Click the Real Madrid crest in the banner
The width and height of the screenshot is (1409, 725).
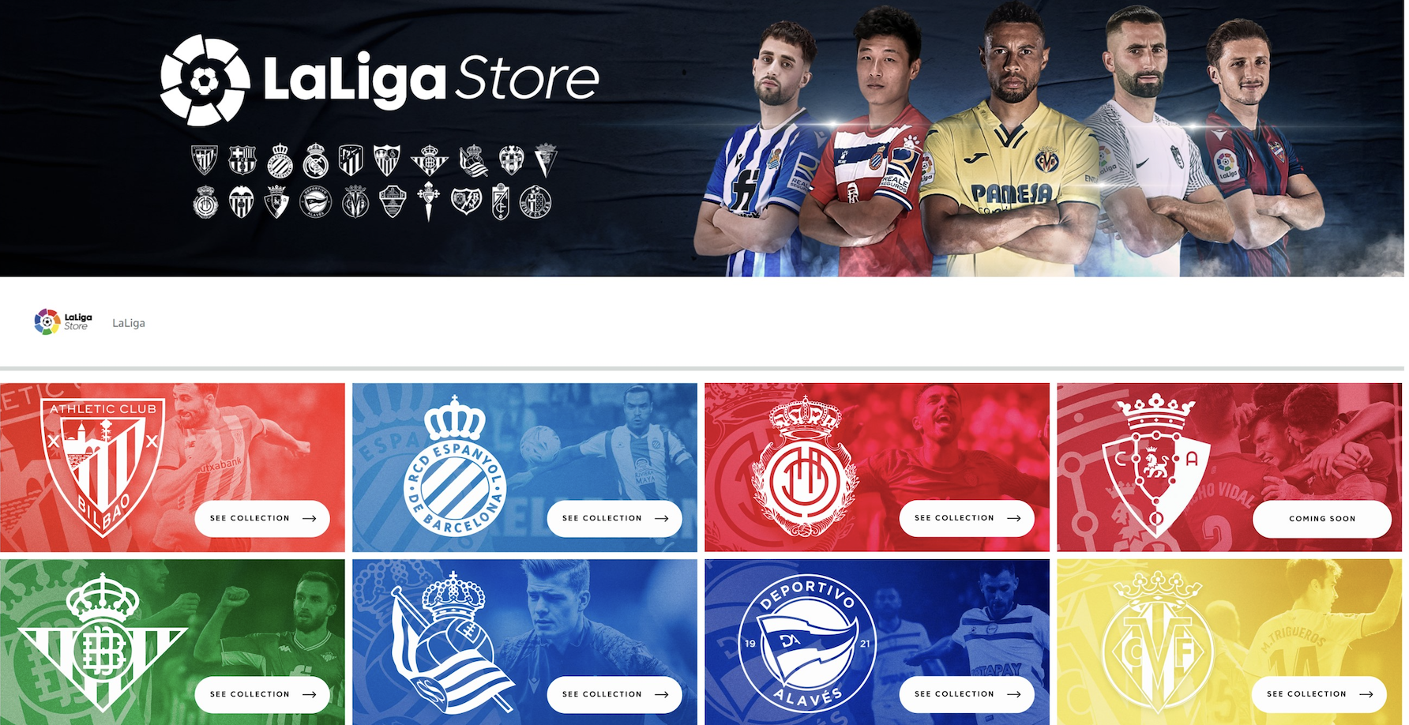(315, 160)
